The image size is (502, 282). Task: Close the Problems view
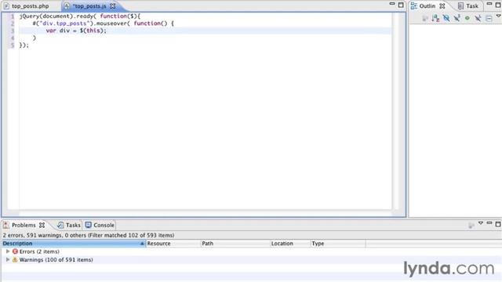[42, 225]
